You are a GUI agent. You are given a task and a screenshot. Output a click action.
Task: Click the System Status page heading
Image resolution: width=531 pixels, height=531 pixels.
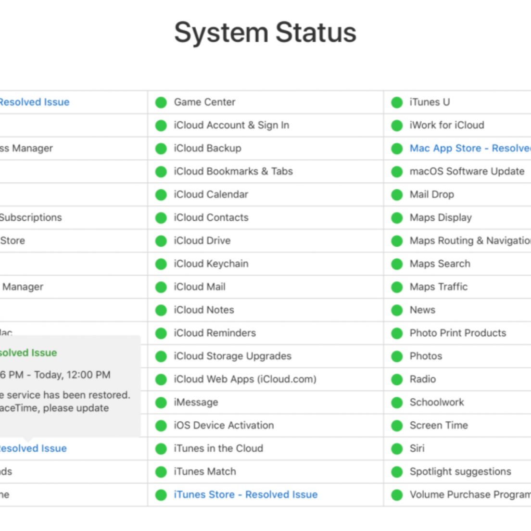click(265, 33)
